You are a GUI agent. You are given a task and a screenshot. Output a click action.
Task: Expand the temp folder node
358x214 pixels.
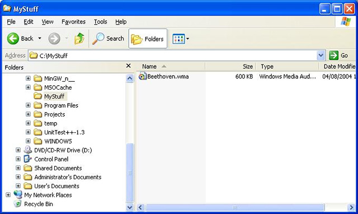click(x=28, y=123)
